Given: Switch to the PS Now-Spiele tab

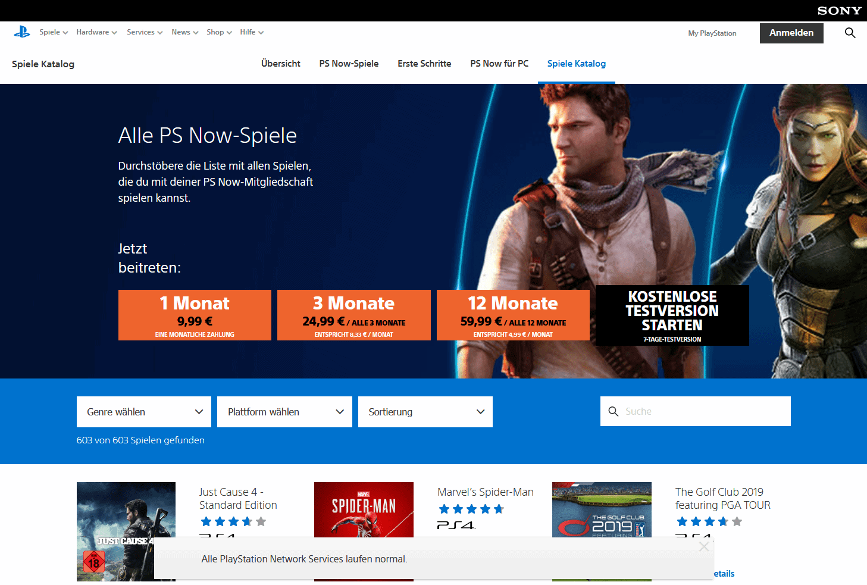Looking at the screenshot, I should (349, 64).
